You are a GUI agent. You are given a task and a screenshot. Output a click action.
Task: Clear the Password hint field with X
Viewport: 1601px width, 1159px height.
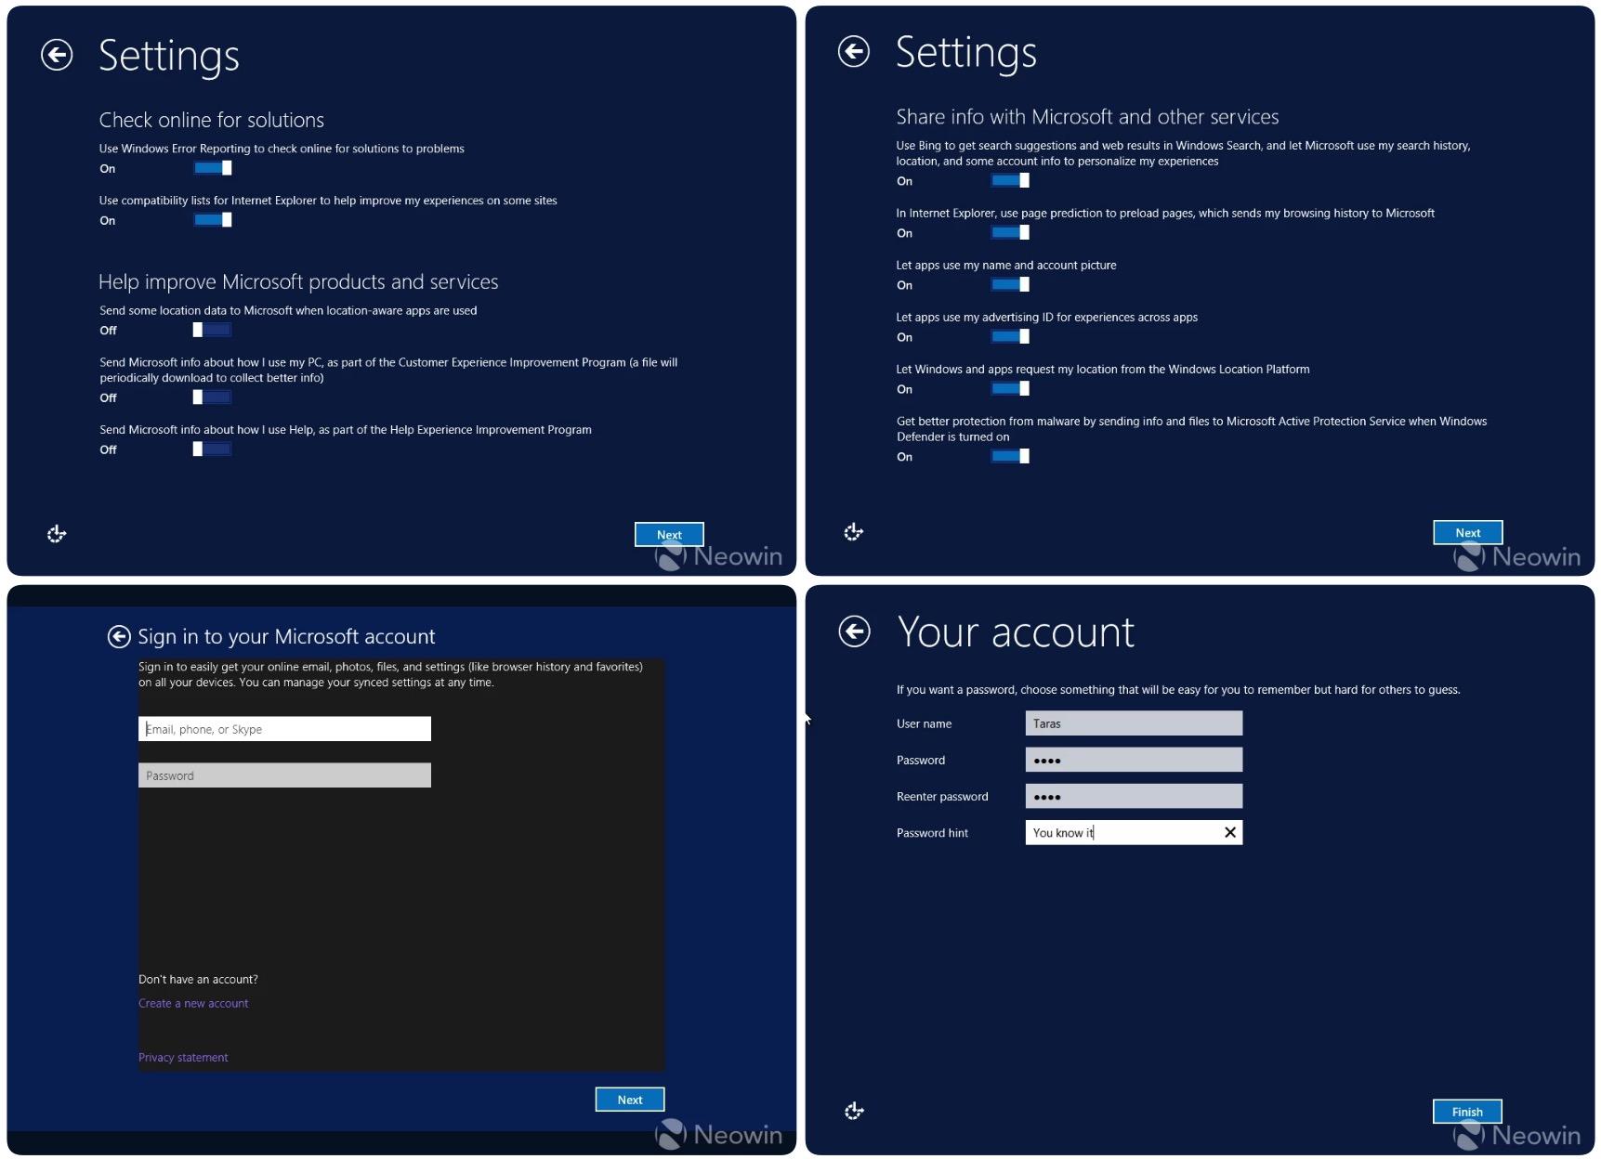point(1229,832)
